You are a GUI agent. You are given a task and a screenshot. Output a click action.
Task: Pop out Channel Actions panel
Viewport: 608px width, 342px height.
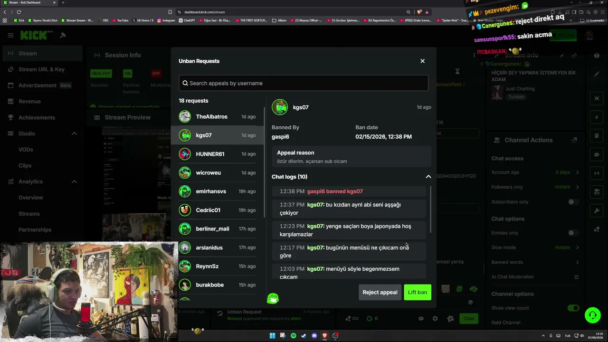[574, 140]
